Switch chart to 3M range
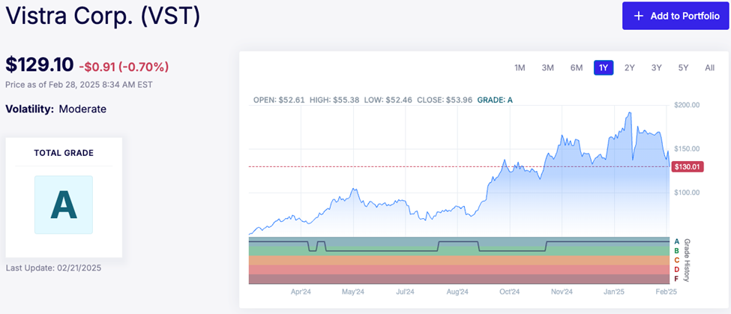The height and width of the screenshot is (314, 731). (547, 68)
